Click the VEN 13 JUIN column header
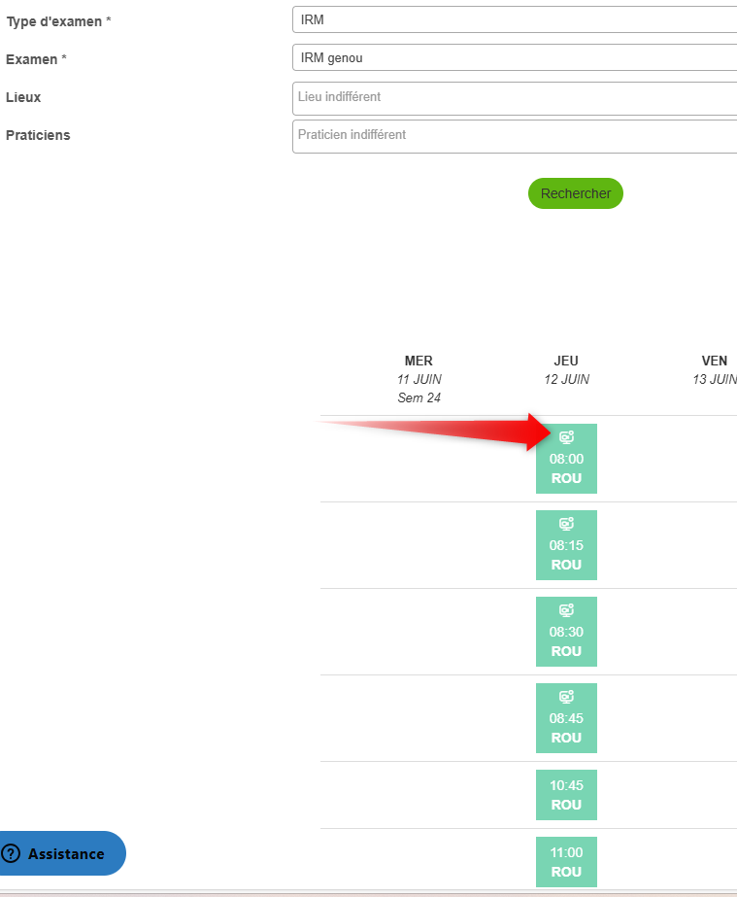Image resolution: width=737 pixels, height=897 pixels. click(715, 370)
